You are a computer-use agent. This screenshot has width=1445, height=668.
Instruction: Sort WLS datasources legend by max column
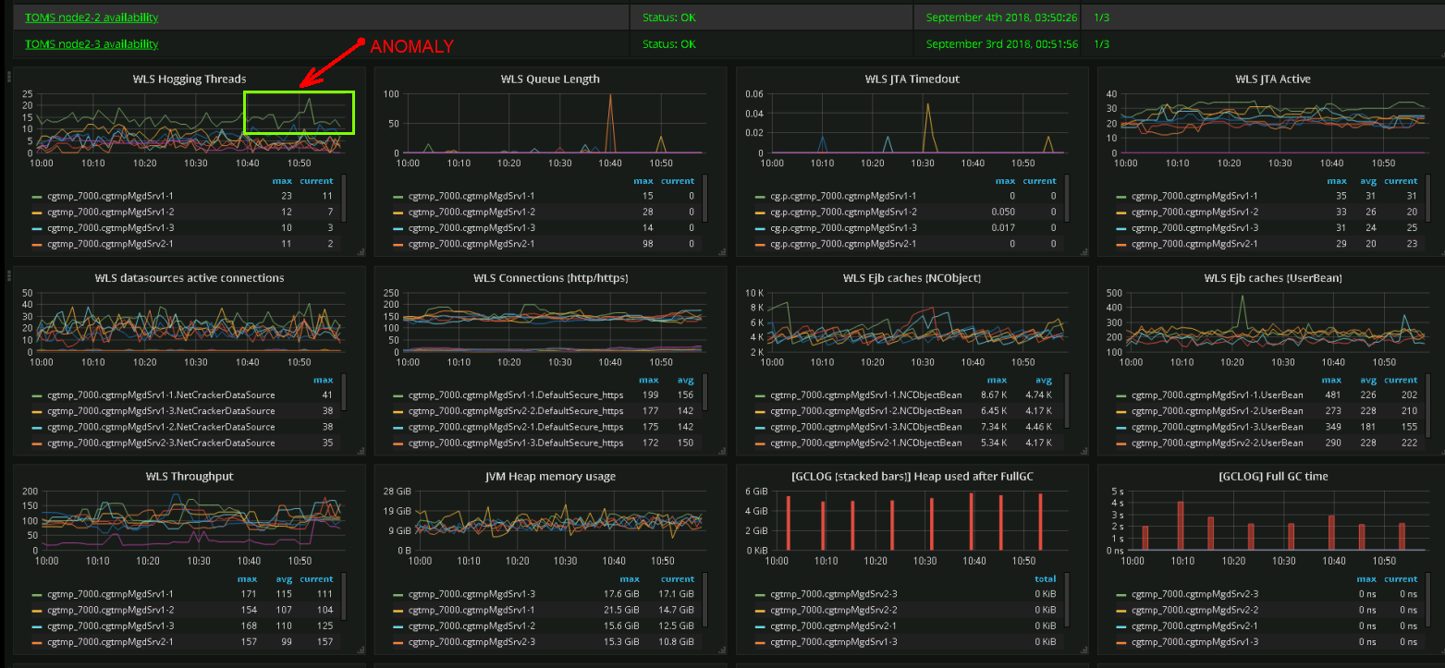(323, 379)
